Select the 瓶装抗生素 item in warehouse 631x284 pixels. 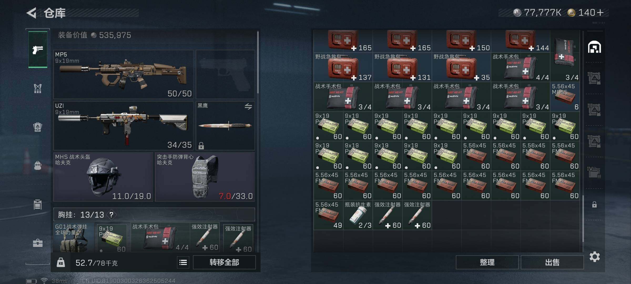tap(358, 215)
